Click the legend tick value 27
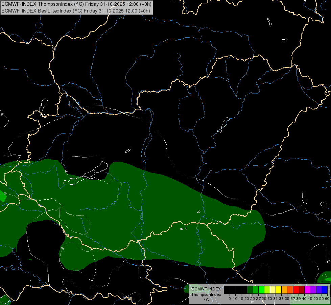Screen dimensions: 331x305 click(258, 299)
